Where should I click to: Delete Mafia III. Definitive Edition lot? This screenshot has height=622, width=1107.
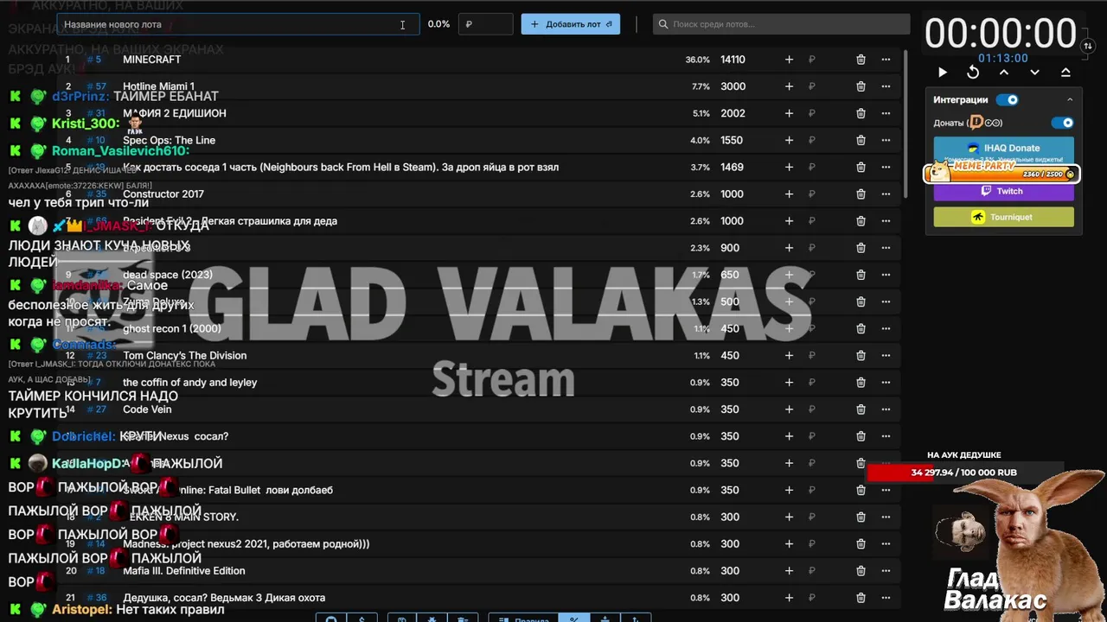[x=861, y=571]
